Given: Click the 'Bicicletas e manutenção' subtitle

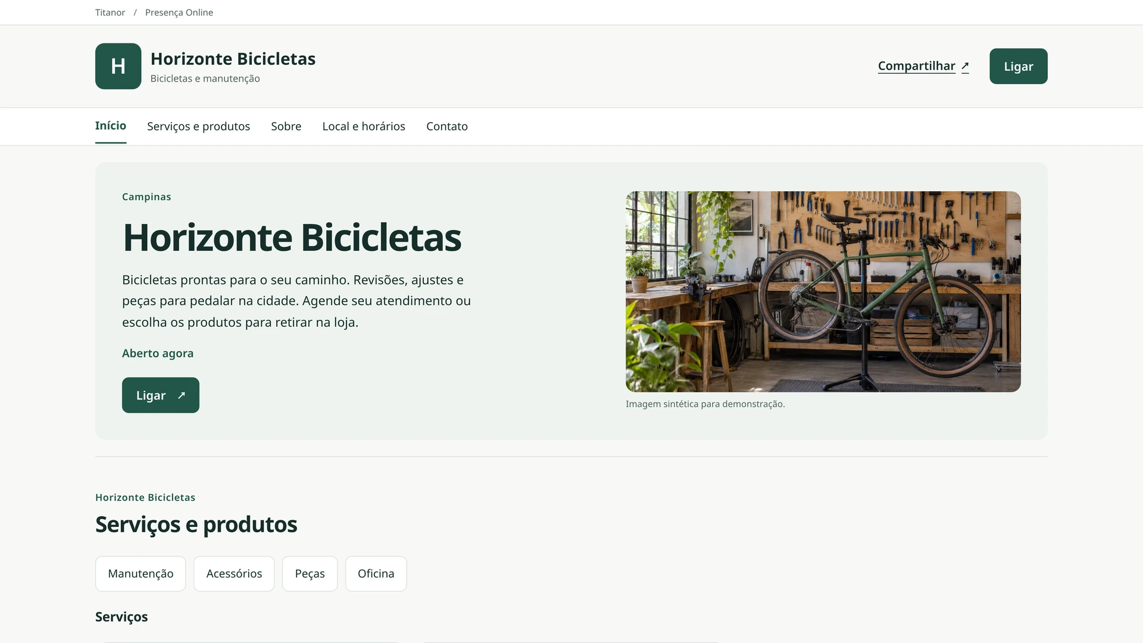Looking at the screenshot, I should tap(205, 79).
